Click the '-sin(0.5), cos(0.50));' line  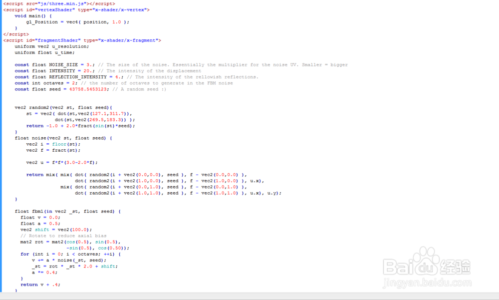[98, 248]
